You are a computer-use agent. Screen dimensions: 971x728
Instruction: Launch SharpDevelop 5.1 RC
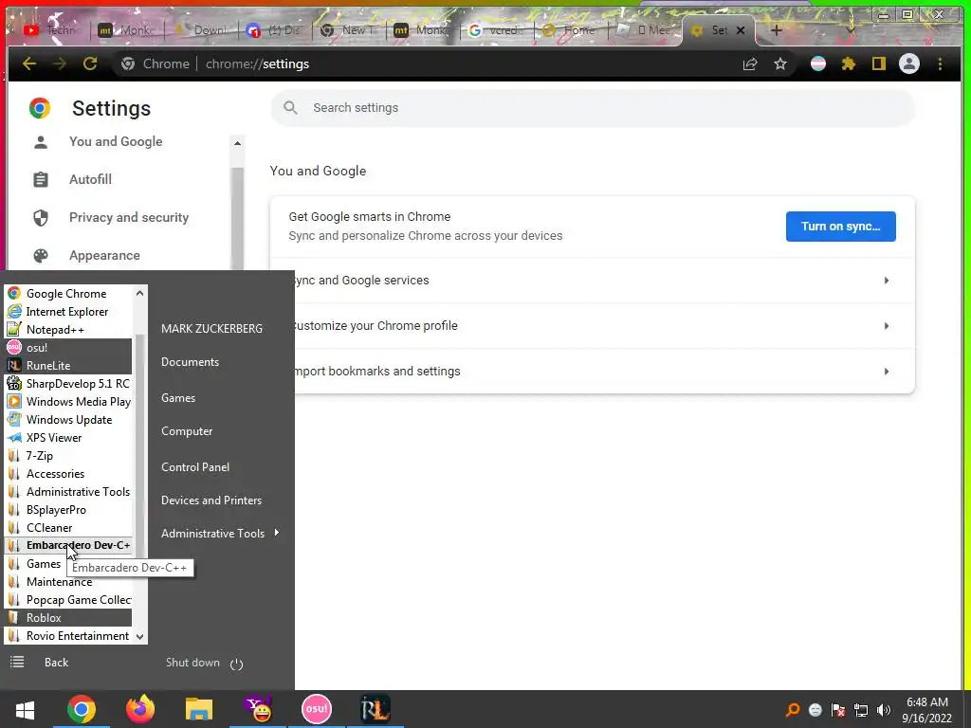pyautogui.click(x=68, y=383)
